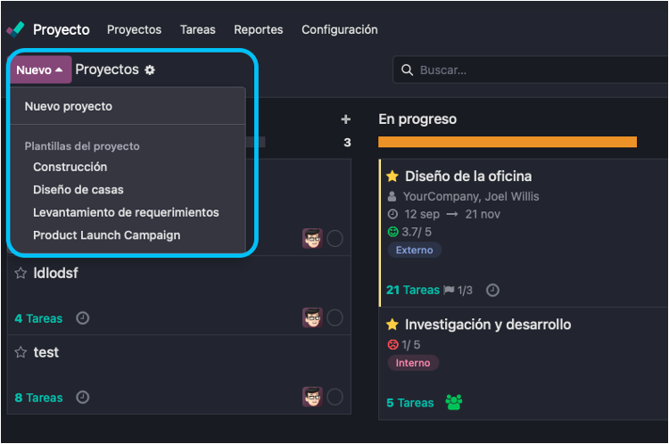Open 8 Tareas link on test
The width and height of the screenshot is (669, 444).
[38, 398]
